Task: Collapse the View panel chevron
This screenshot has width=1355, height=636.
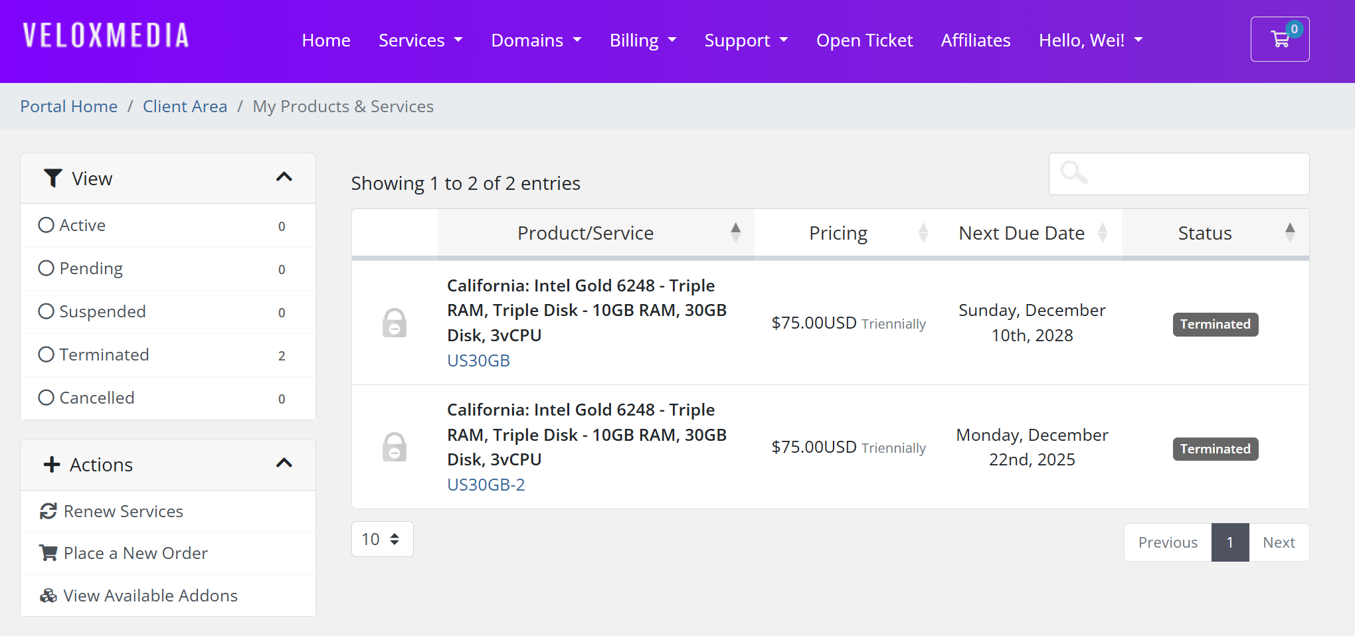Action: pos(284,177)
